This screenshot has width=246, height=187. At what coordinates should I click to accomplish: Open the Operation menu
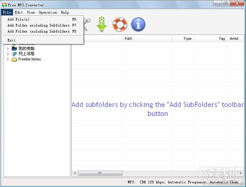pos(48,12)
